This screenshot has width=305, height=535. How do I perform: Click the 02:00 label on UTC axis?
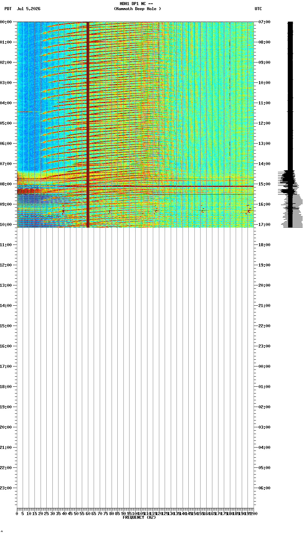pyautogui.click(x=264, y=407)
